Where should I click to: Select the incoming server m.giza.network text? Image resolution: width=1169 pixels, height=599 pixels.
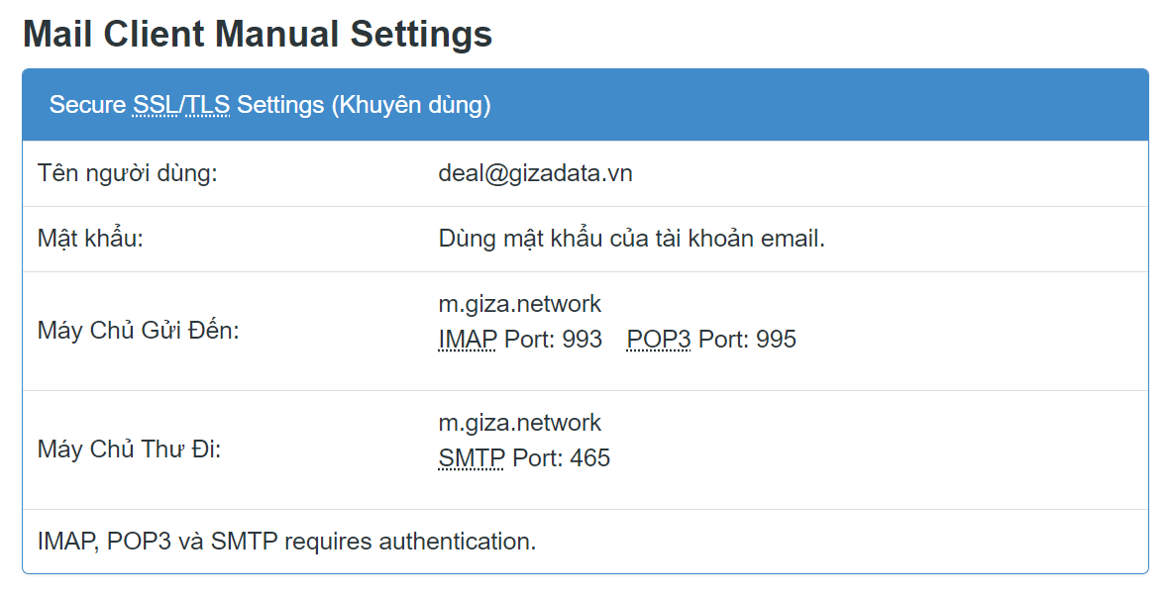coord(520,304)
